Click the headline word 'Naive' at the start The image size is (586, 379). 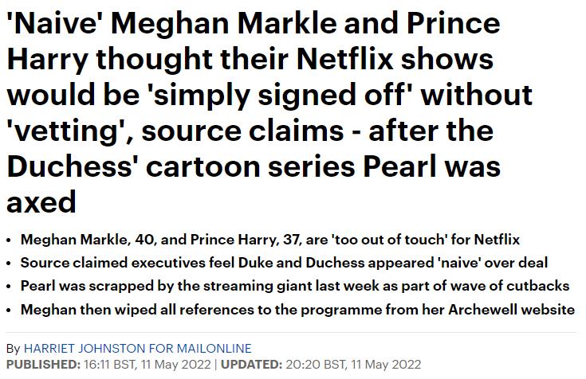54,24
